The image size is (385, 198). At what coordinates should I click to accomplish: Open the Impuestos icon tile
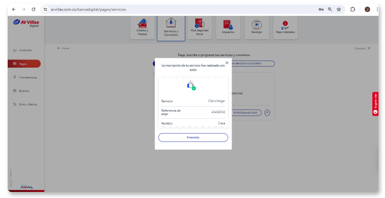(x=228, y=28)
